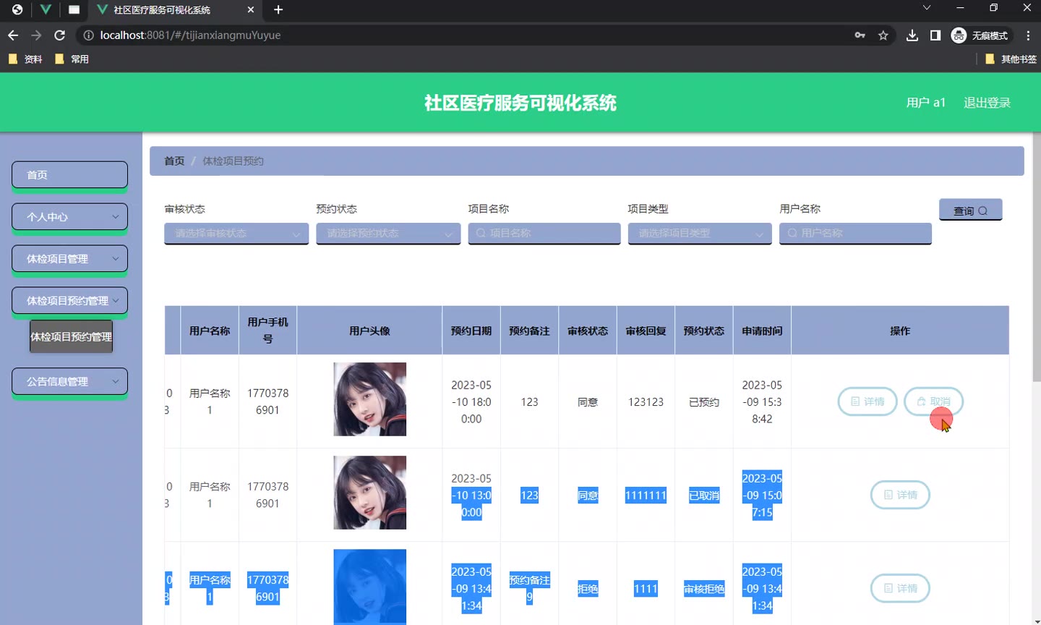Open the 项目类型 dropdown filter

point(700,234)
